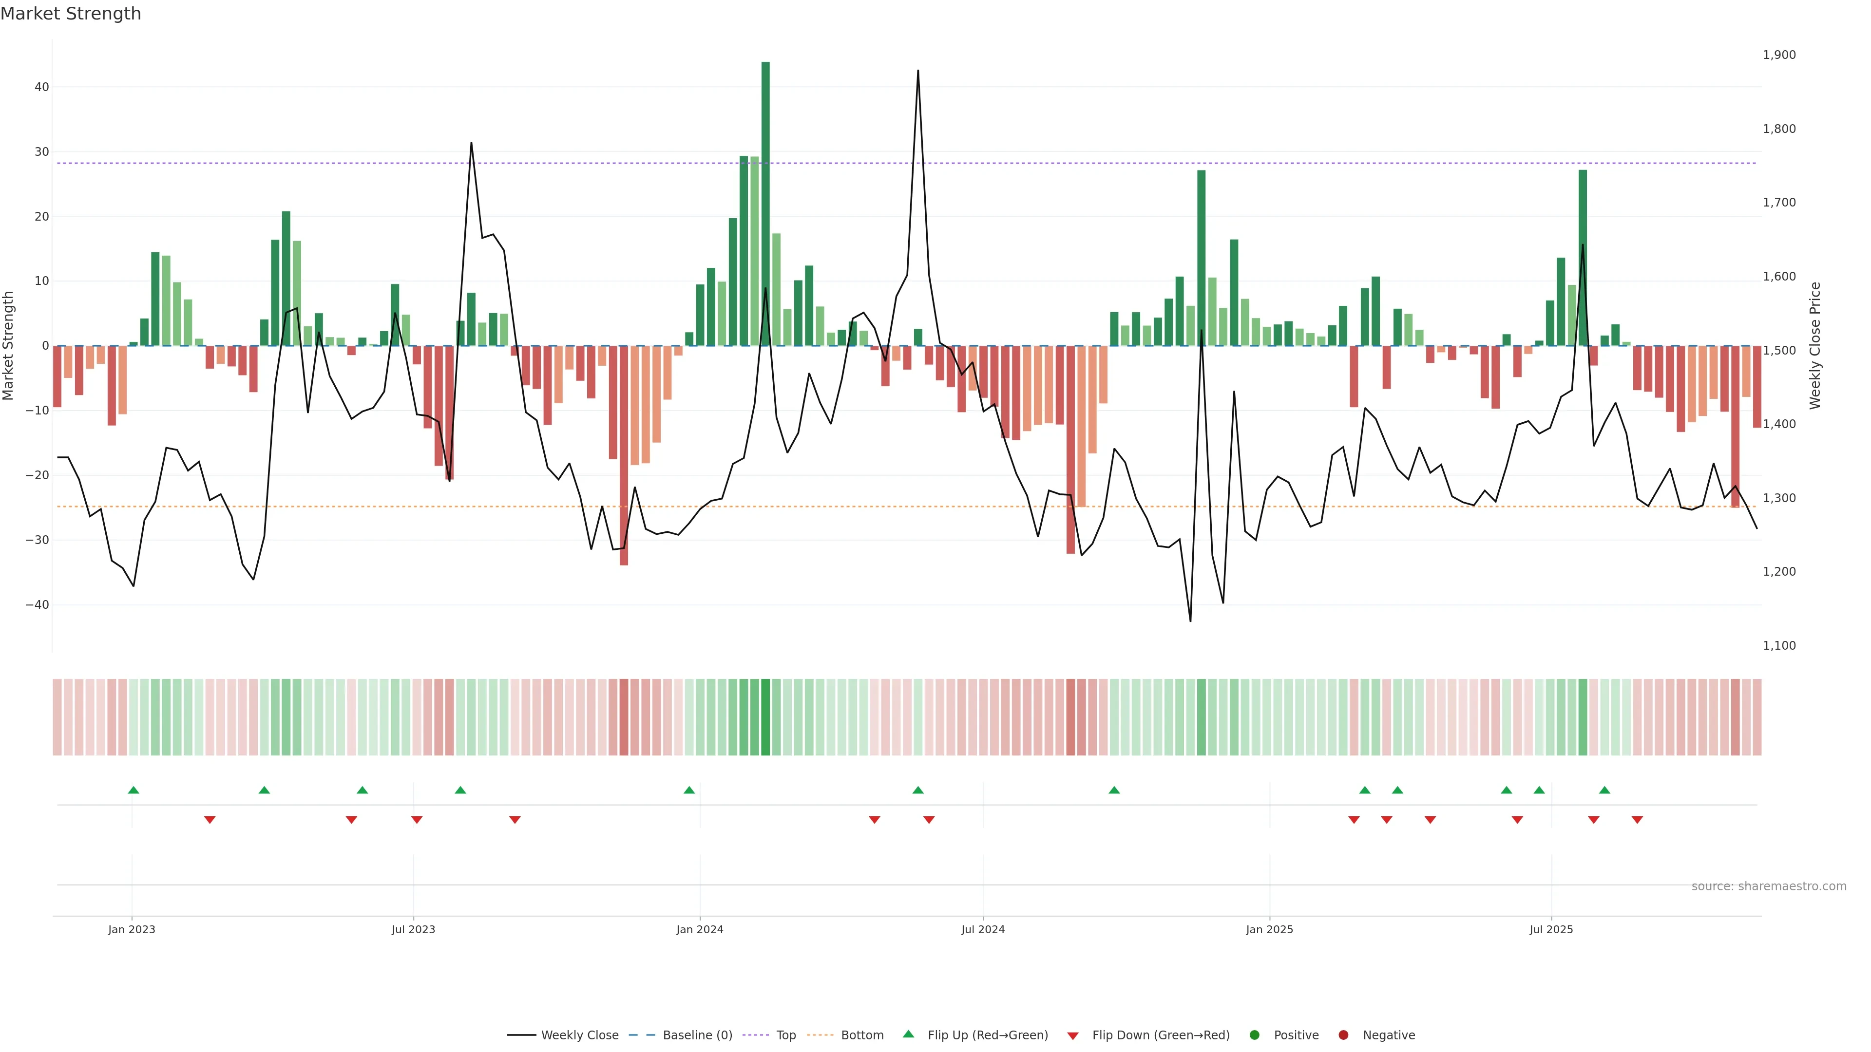Click the Negative red circle legend icon
The height and width of the screenshot is (1052, 1871).
click(x=1343, y=1035)
